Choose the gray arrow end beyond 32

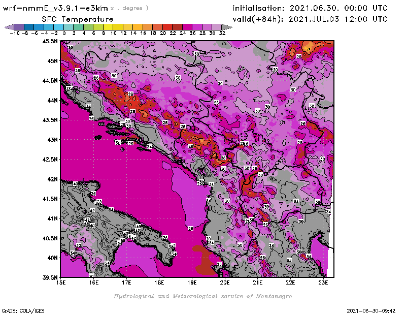tap(227, 27)
